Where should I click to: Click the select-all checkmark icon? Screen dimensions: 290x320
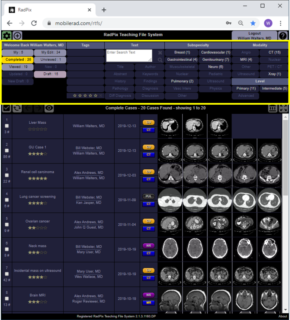point(7,108)
